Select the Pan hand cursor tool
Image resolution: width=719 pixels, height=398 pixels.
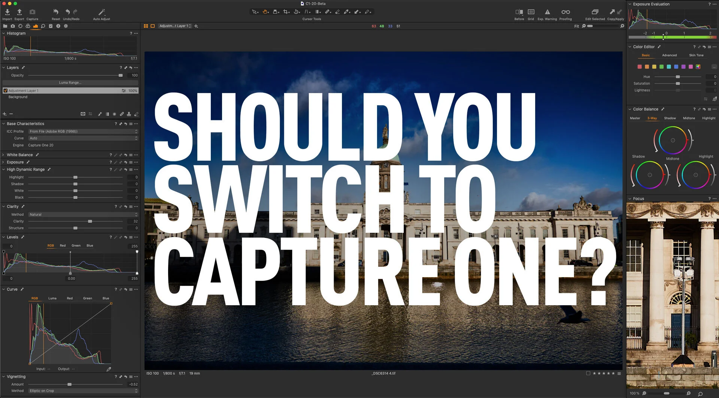266,12
